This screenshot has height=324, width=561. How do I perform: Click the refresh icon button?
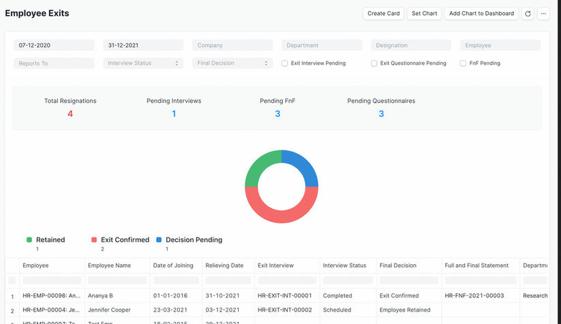coord(528,14)
